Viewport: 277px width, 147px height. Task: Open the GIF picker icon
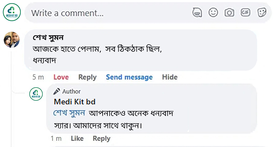pos(245,12)
